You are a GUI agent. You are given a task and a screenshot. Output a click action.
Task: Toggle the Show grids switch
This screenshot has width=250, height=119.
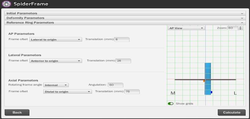coord(171,104)
